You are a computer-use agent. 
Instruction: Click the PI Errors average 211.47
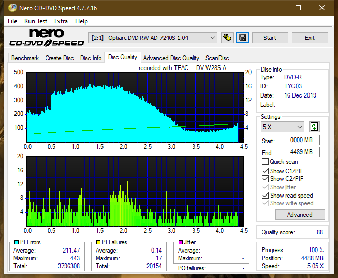pyautogui.click(x=71, y=250)
